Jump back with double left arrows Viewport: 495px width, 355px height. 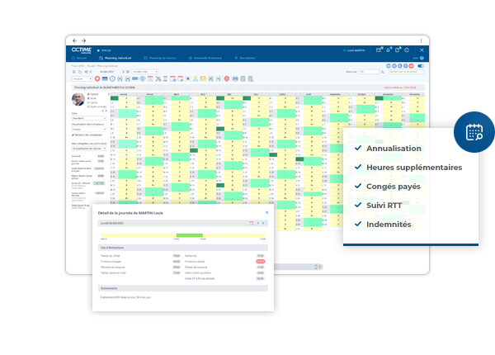tap(86, 72)
